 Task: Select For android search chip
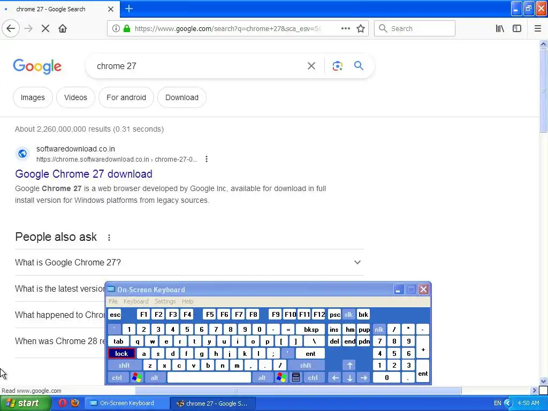(126, 97)
